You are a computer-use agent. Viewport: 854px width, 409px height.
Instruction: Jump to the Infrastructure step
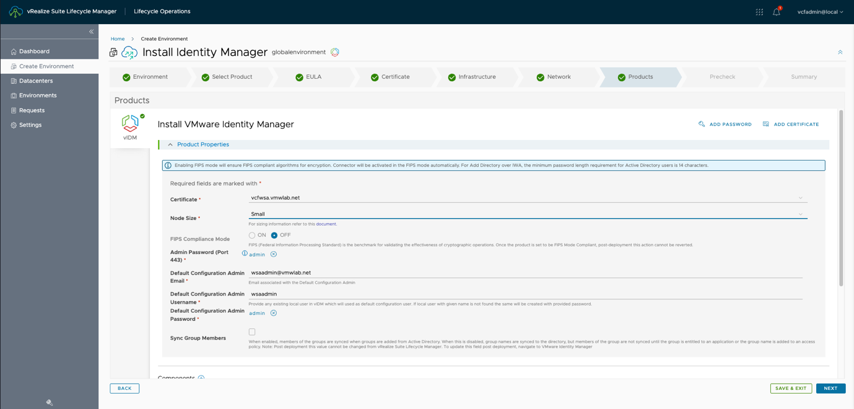(x=472, y=77)
